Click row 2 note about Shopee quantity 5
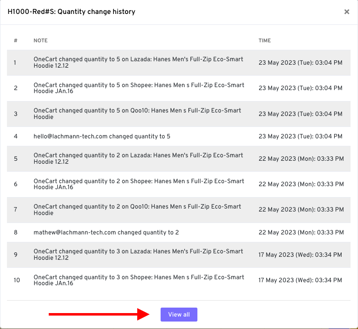This screenshot has width=358, height=329. [139, 88]
